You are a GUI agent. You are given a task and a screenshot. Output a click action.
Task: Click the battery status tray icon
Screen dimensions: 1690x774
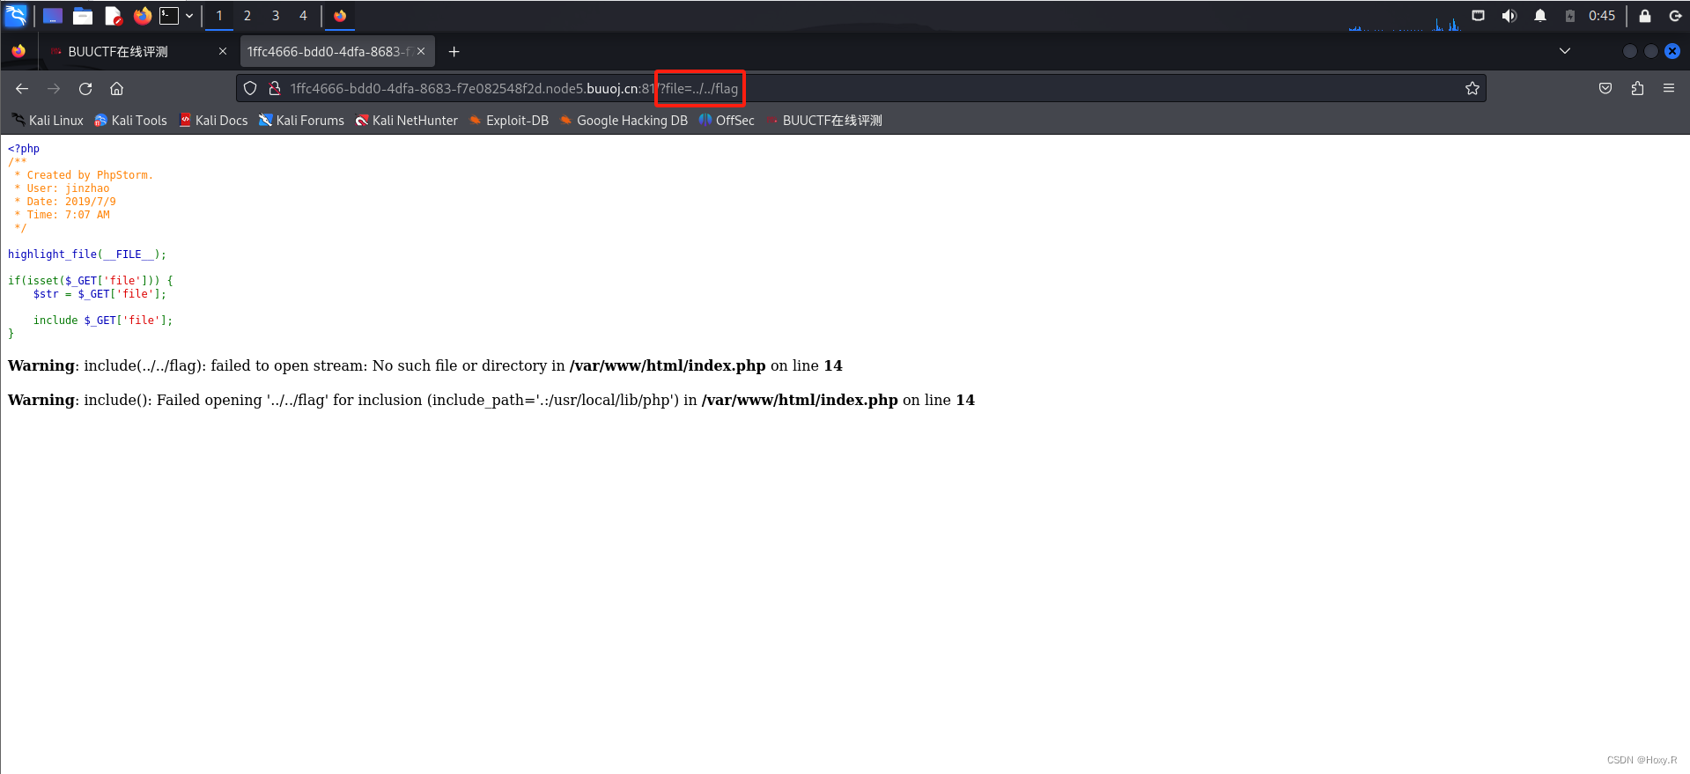click(x=1569, y=16)
